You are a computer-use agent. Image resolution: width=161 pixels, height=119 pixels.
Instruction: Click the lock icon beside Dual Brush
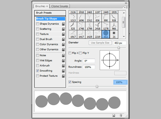(63, 39)
